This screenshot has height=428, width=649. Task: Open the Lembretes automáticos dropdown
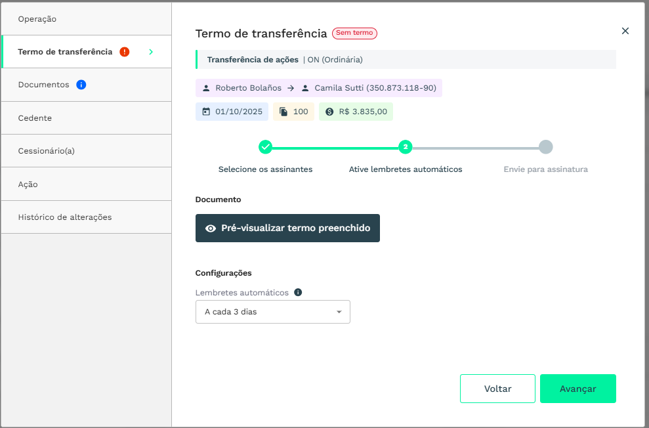pos(273,312)
